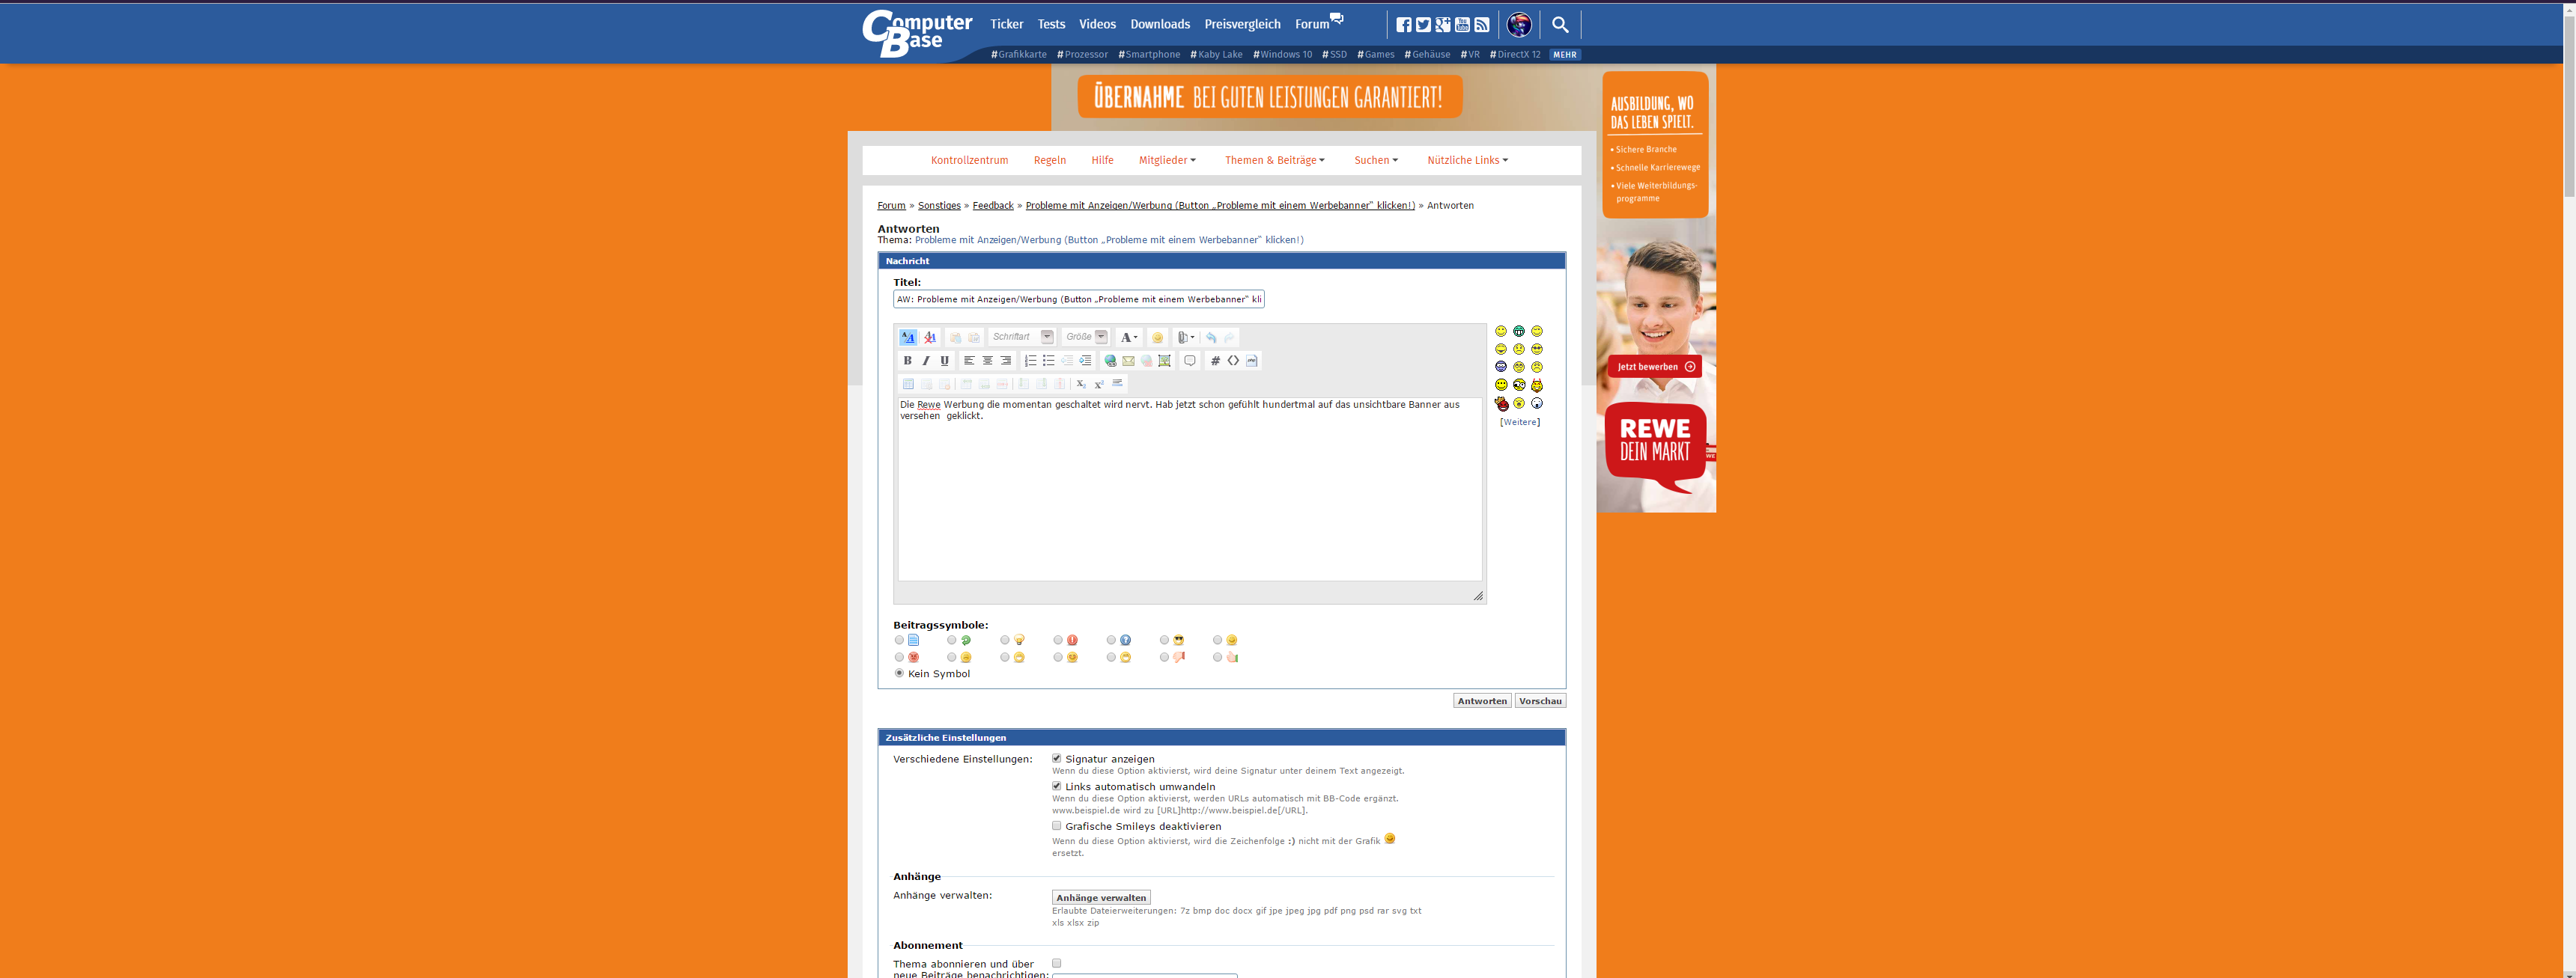Click the Weitere smileys link
Screen dimensions: 2576x978
point(1519,423)
